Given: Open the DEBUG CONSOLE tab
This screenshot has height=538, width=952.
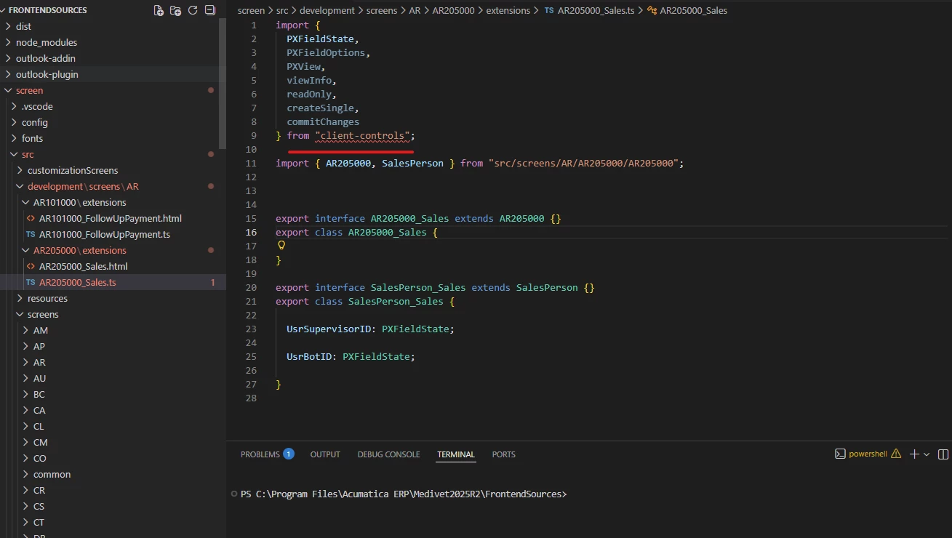Looking at the screenshot, I should tap(388, 454).
